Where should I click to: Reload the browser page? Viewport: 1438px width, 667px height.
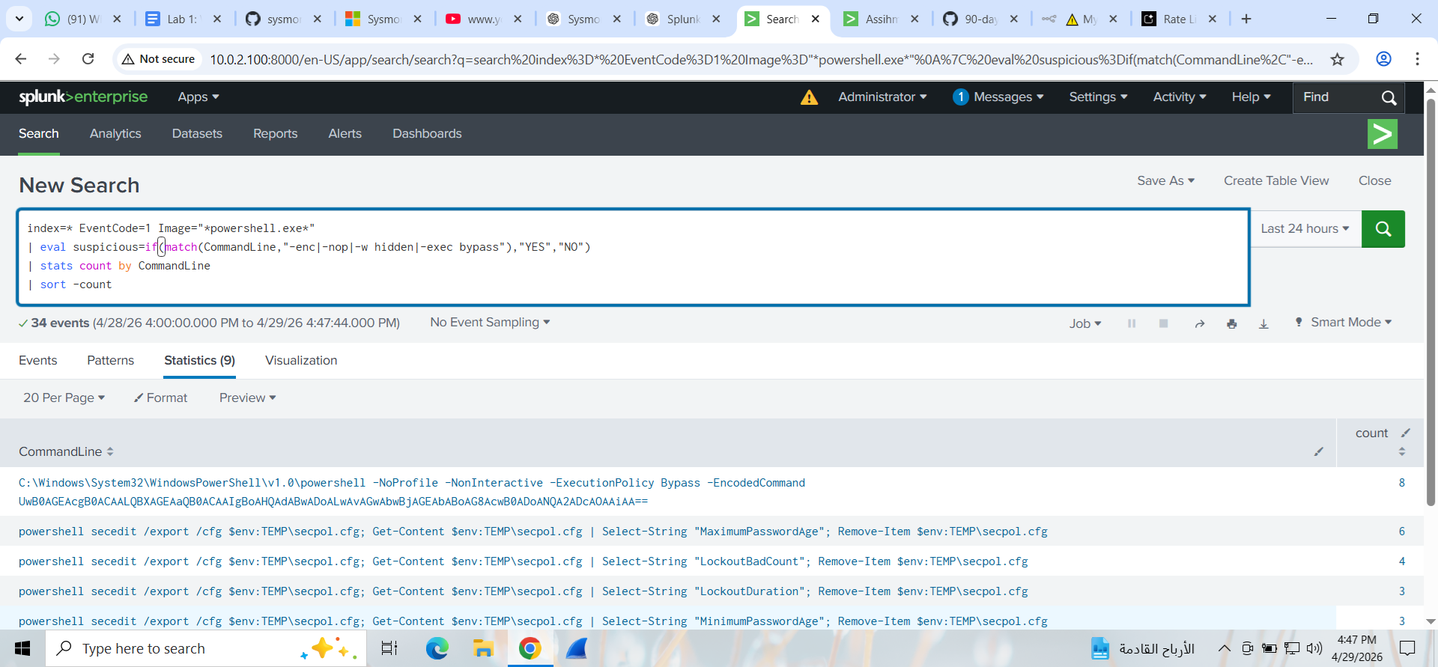(x=88, y=58)
